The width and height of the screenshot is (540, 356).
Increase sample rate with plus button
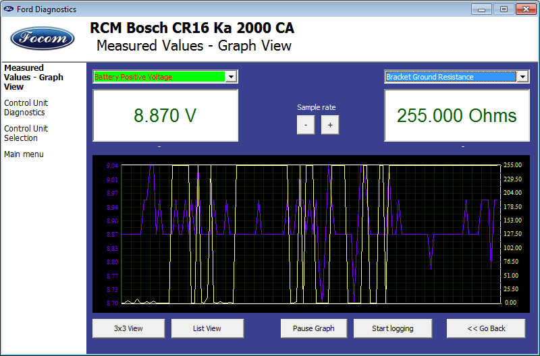pos(330,125)
